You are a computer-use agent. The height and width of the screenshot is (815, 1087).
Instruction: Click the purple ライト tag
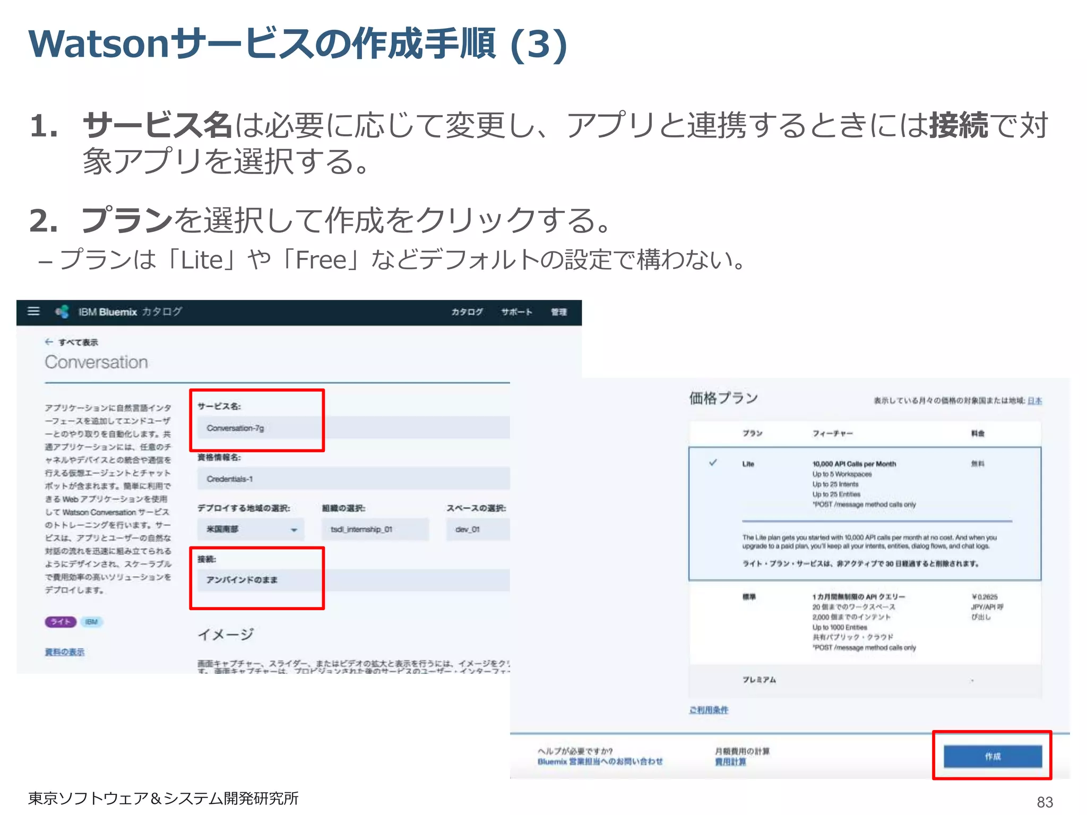pyautogui.click(x=61, y=622)
